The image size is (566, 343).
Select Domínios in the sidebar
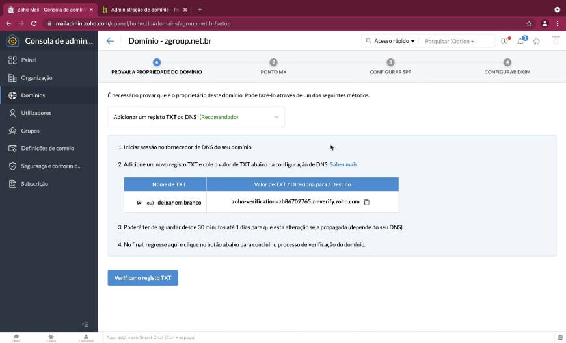(x=33, y=95)
